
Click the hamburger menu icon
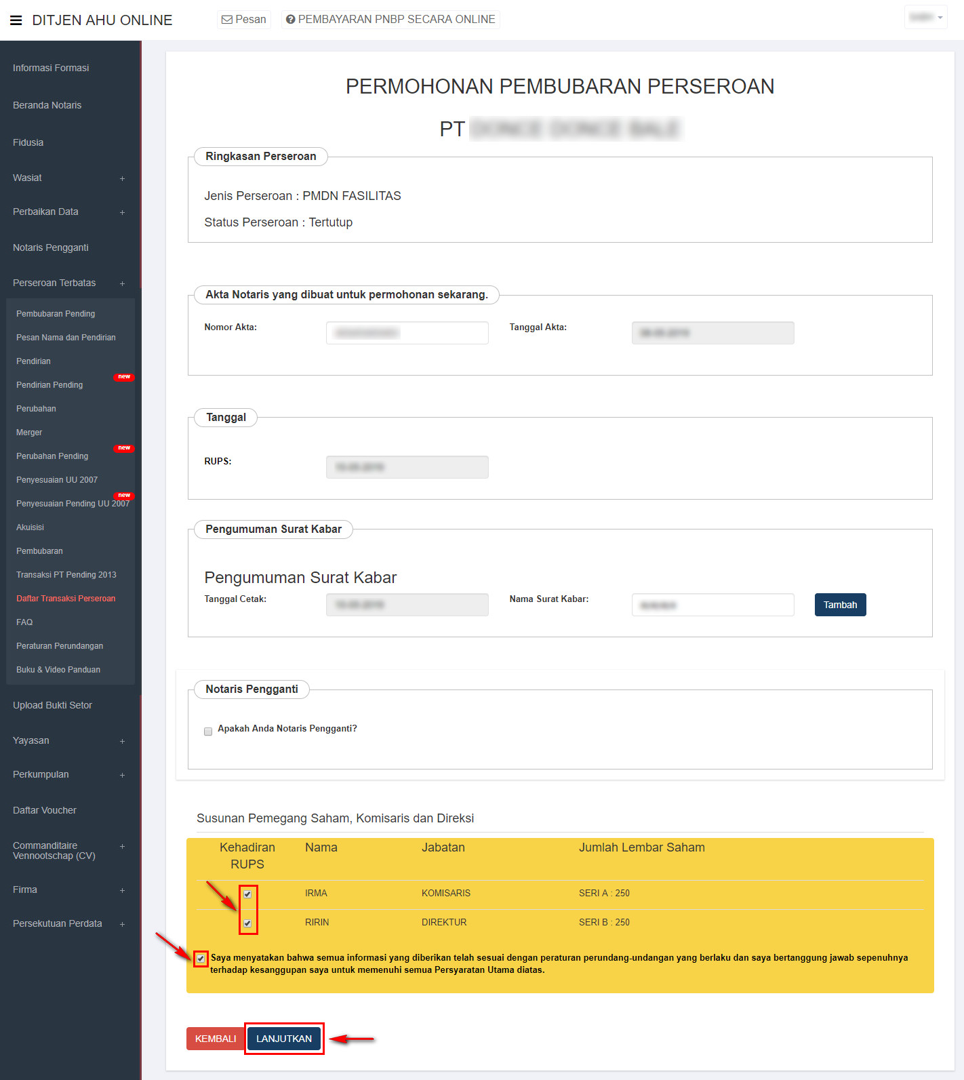[x=16, y=20]
